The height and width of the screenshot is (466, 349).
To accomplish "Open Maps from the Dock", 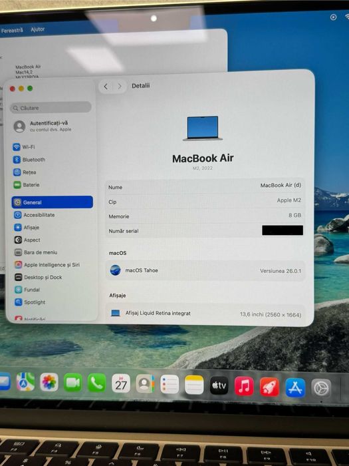I will point(25,381).
